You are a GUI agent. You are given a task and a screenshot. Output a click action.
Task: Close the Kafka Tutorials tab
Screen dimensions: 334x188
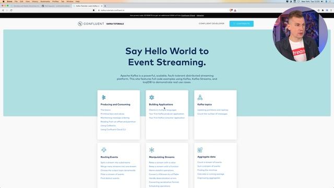[x=102, y=6]
